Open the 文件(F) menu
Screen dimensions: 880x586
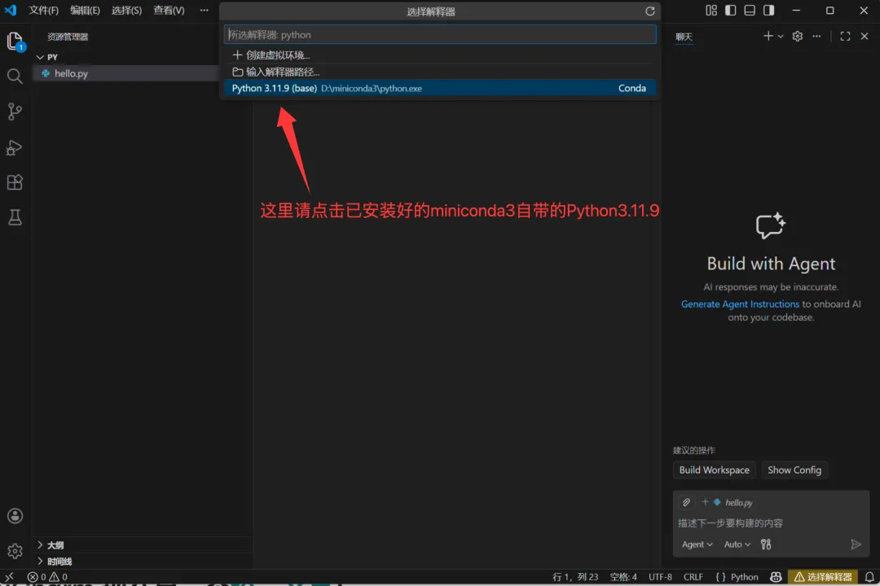pos(43,10)
